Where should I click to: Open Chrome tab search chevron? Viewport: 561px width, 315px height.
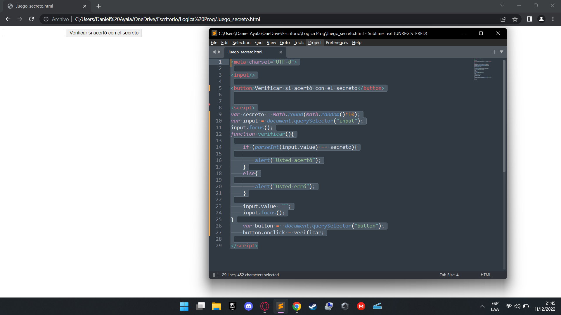tap(502, 6)
